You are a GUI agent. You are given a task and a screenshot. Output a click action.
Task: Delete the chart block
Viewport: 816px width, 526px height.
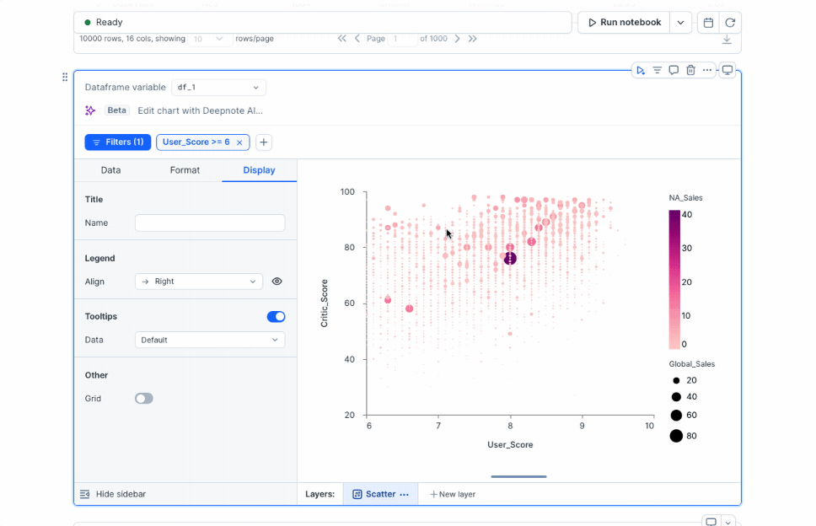[x=690, y=70]
